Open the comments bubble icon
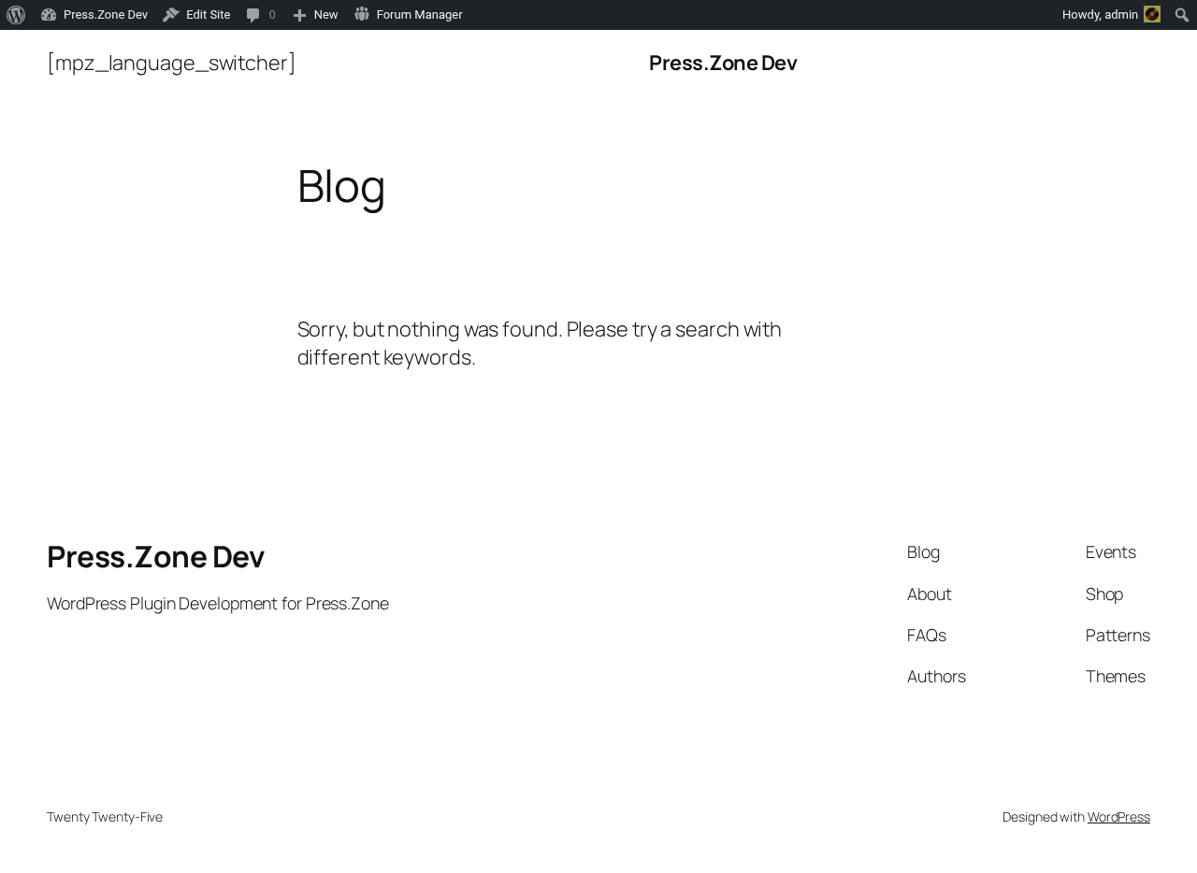 tap(253, 15)
